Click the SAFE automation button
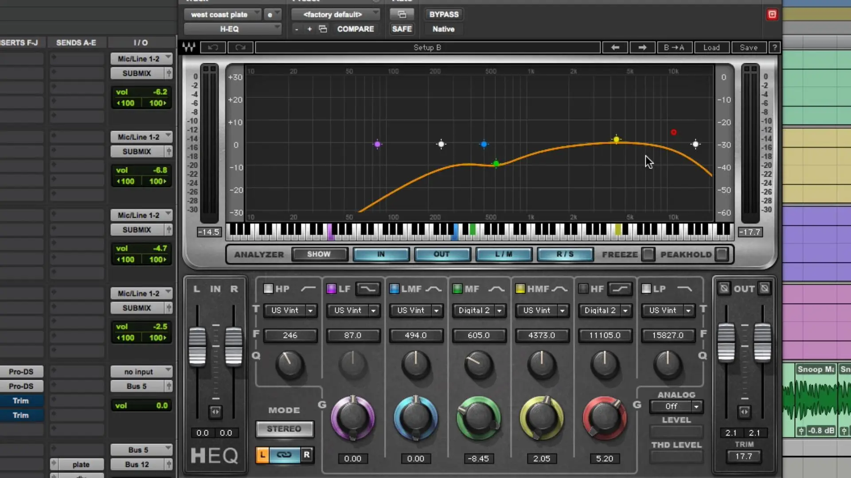This screenshot has width=851, height=478. [402, 29]
